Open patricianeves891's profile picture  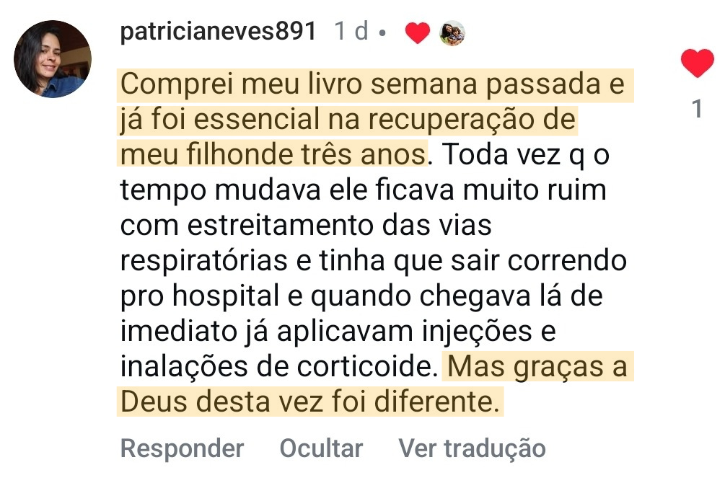53,58
